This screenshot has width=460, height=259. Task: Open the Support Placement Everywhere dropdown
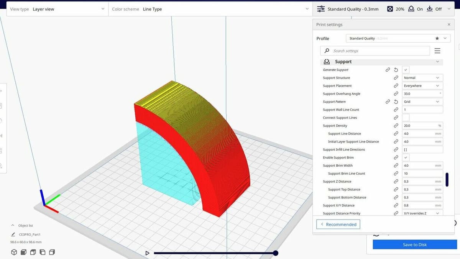422,86
